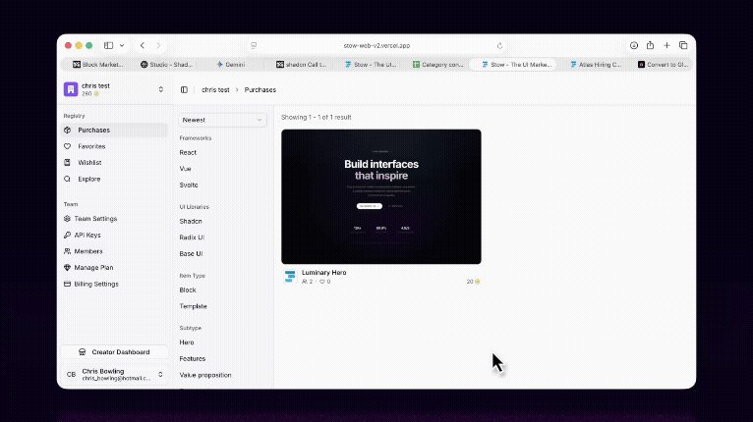The height and width of the screenshot is (422, 753).
Task: Go to the Members page
Action: point(115,251)
